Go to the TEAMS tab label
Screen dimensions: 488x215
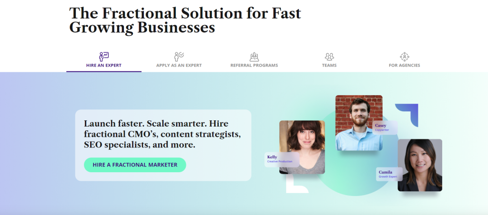329,66
